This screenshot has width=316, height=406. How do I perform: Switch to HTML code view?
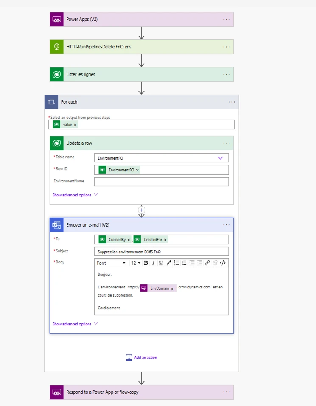pos(223,263)
